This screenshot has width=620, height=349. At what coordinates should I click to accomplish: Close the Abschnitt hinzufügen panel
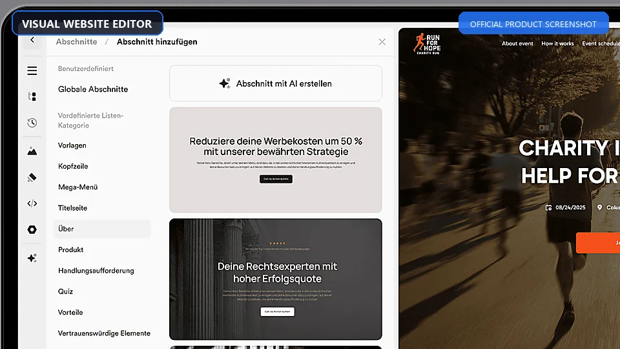coord(382,42)
